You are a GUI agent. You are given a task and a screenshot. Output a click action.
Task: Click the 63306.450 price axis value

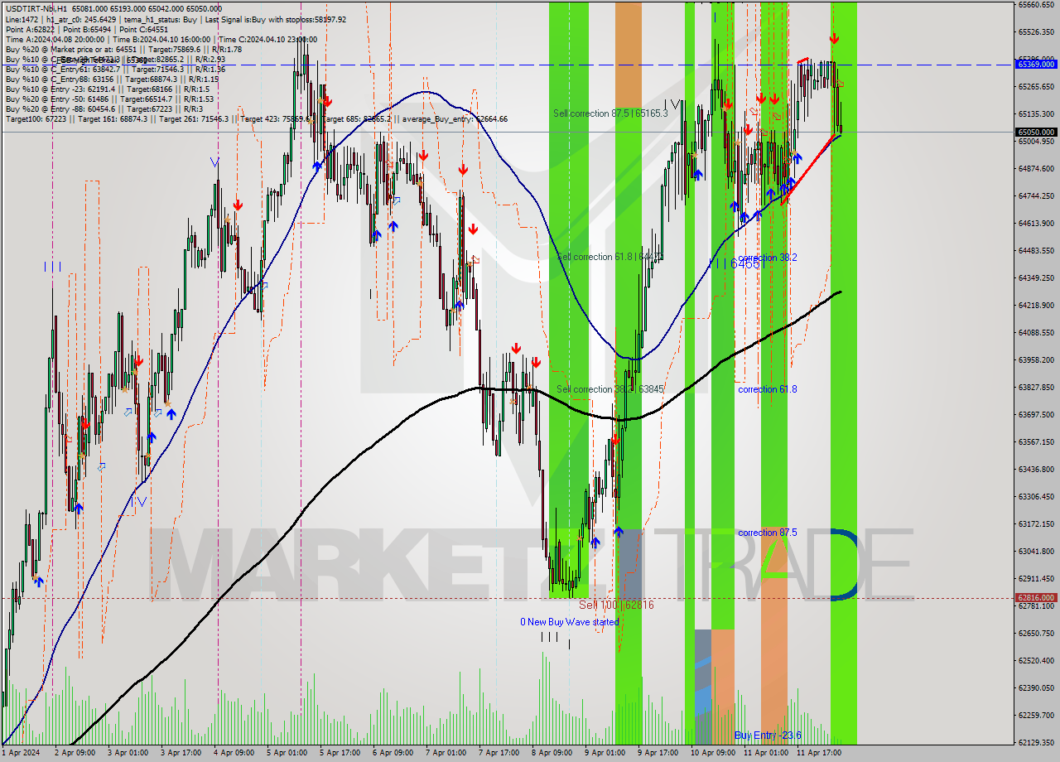coord(1036,496)
